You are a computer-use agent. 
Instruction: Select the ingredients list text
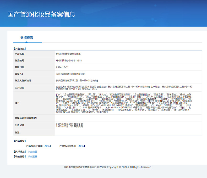pos(124,103)
